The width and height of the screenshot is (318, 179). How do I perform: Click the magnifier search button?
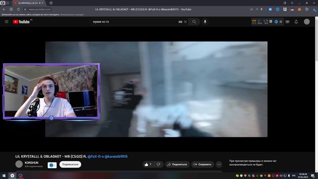tap(194, 22)
